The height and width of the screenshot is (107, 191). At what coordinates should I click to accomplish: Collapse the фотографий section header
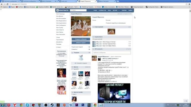click(111, 27)
